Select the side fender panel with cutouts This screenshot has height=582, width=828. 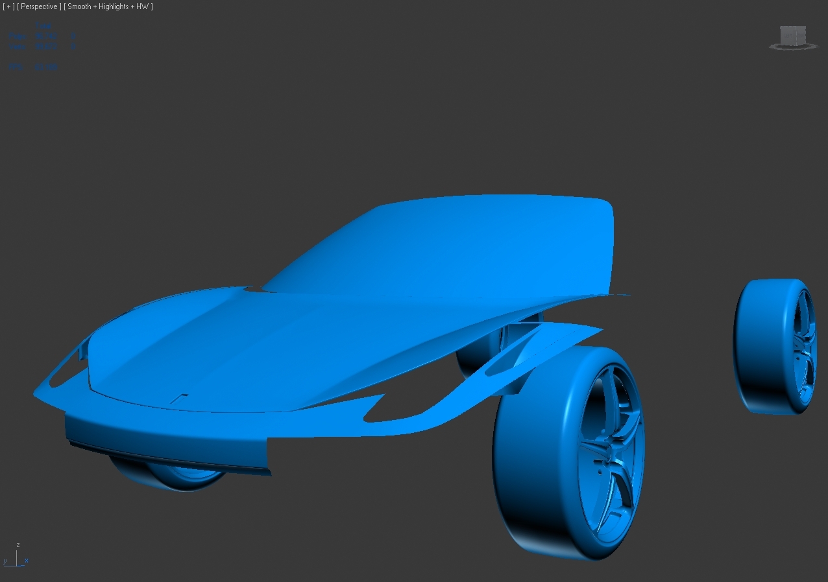pos(448,402)
